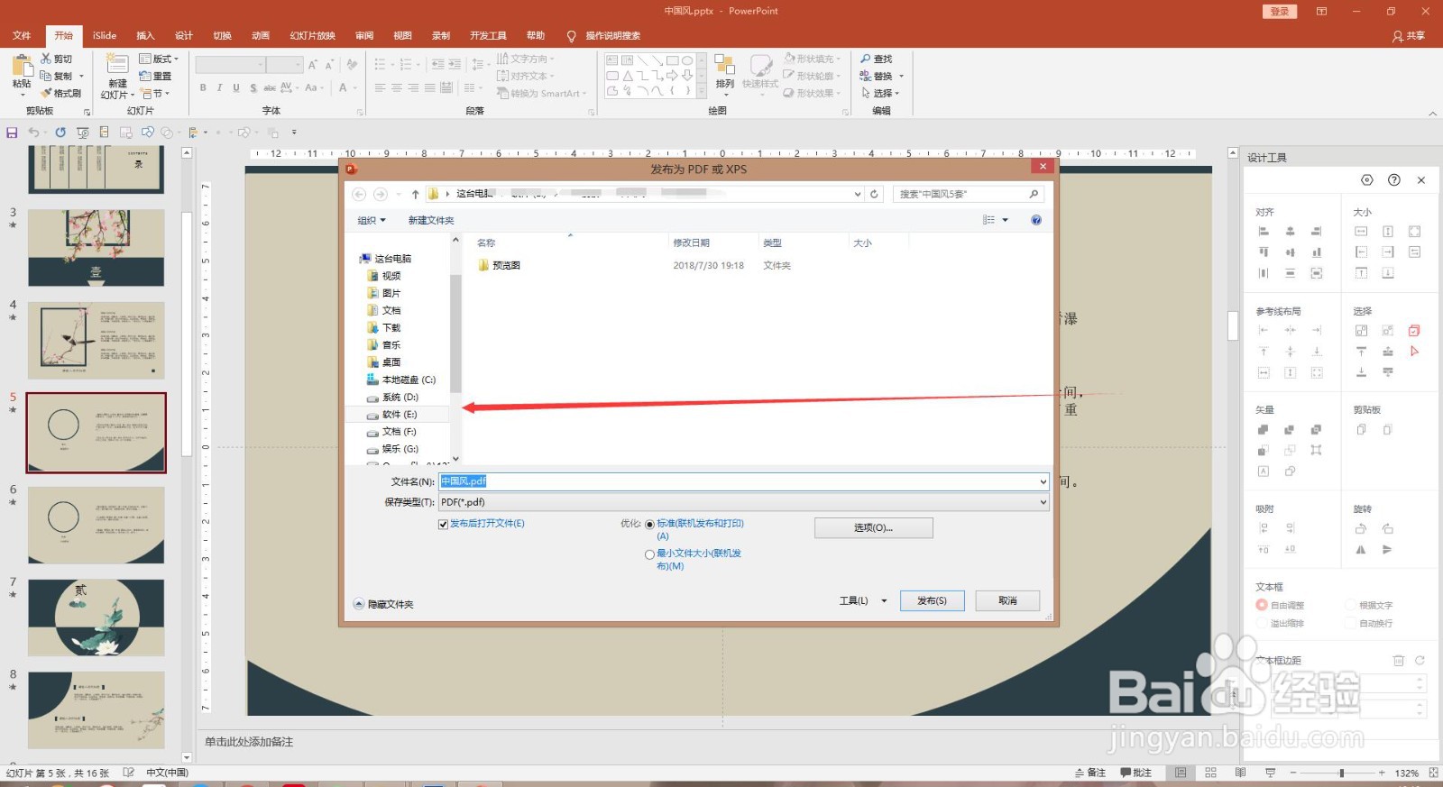The width and height of the screenshot is (1443, 787).
Task: Open the 选择 dropdown in the ribbon
Action: point(881,93)
